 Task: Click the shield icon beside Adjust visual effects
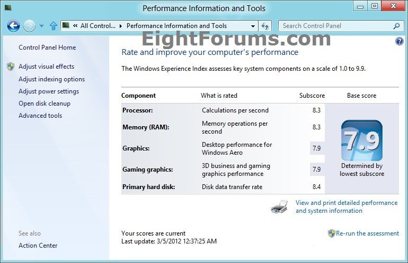pyautogui.click(x=11, y=67)
